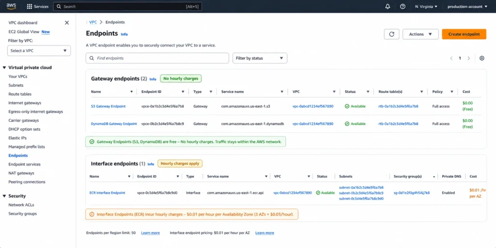Click Learn more beside Region limit
The width and height of the screenshot is (496, 248).
150,233
